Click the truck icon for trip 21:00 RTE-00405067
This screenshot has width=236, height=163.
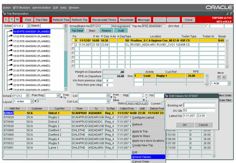pos(10,70)
